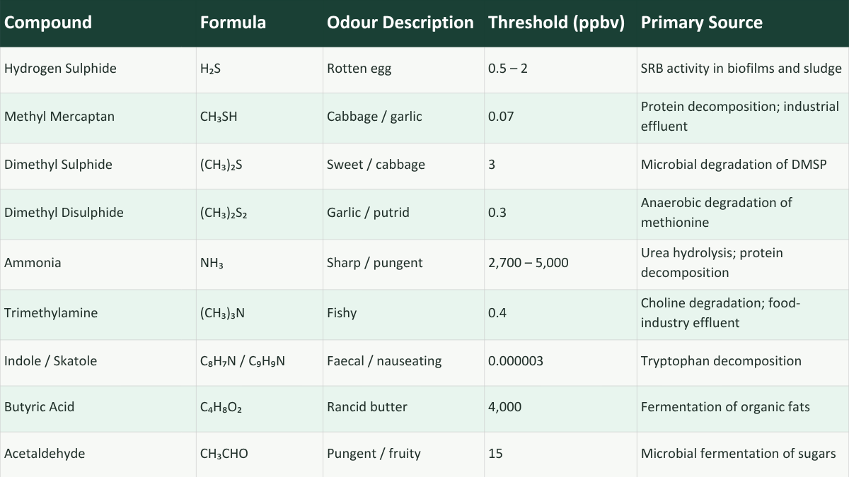
Task: Select the Butyric Acid cell
Action: (39, 407)
